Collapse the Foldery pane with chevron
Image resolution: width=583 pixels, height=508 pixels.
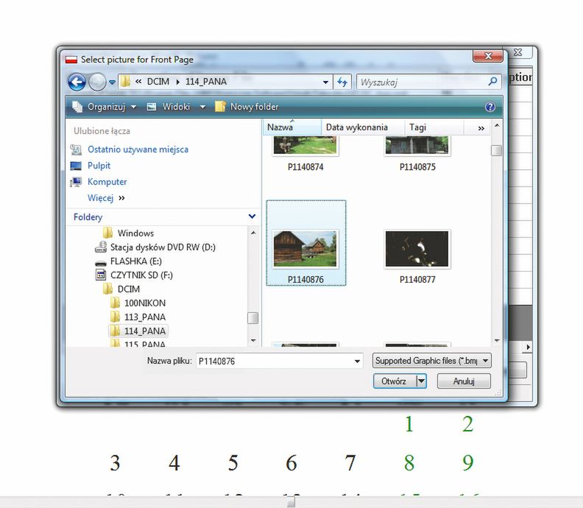point(252,216)
